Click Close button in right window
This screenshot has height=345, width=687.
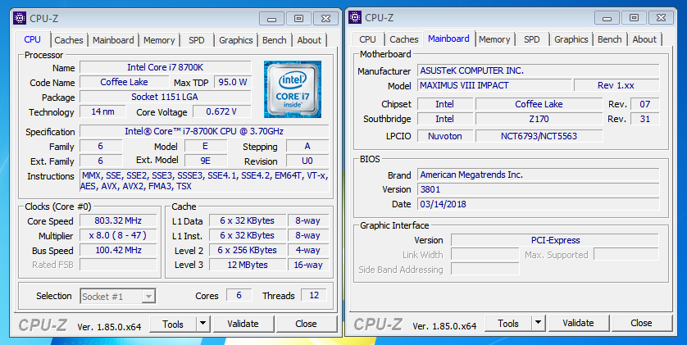coord(641,323)
